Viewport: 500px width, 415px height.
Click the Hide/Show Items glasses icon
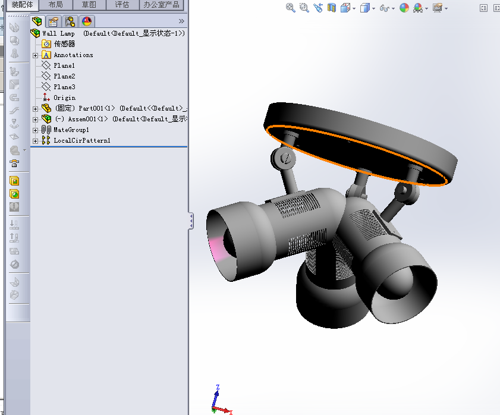(x=384, y=8)
